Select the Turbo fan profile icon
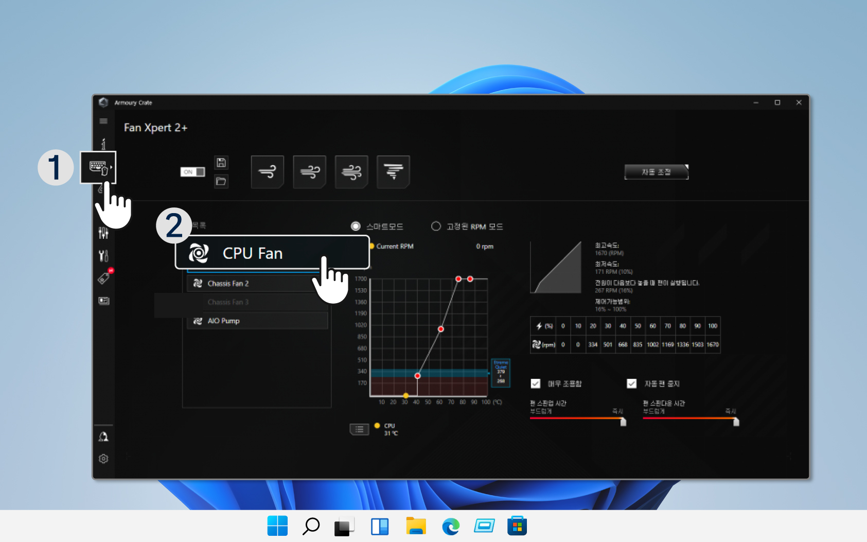 tap(351, 172)
